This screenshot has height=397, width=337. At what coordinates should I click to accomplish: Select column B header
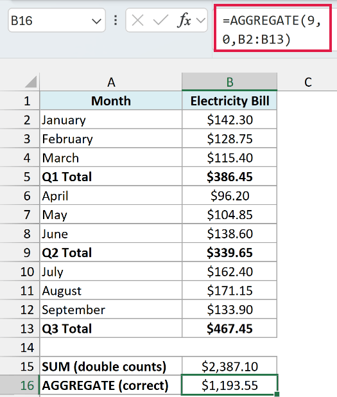pos(229,82)
